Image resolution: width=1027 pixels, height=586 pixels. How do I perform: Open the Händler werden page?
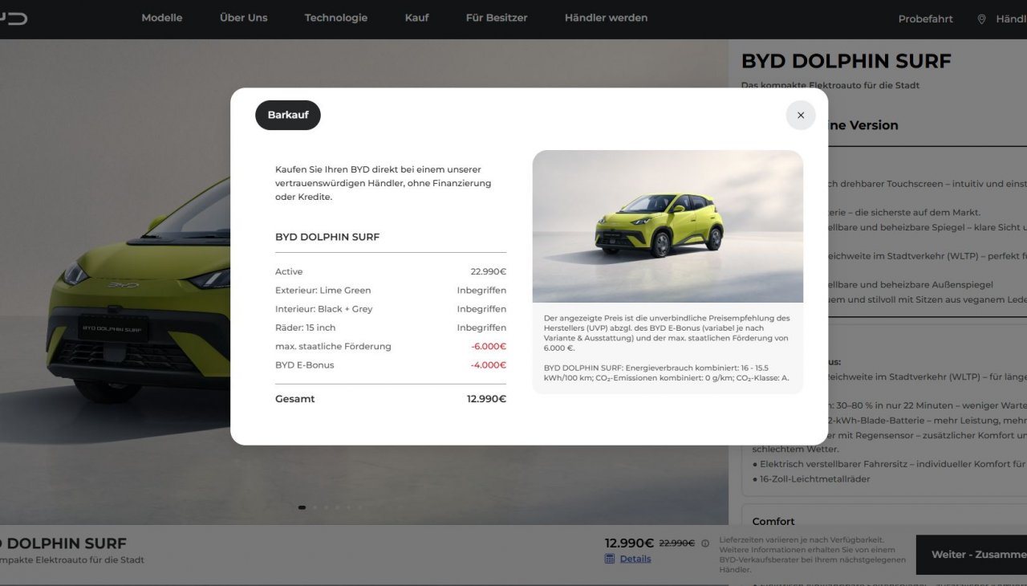pos(606,18)
